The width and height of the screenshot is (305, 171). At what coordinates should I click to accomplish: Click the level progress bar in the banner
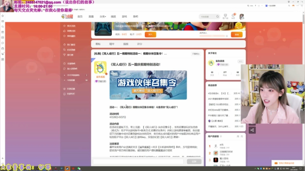212,36
